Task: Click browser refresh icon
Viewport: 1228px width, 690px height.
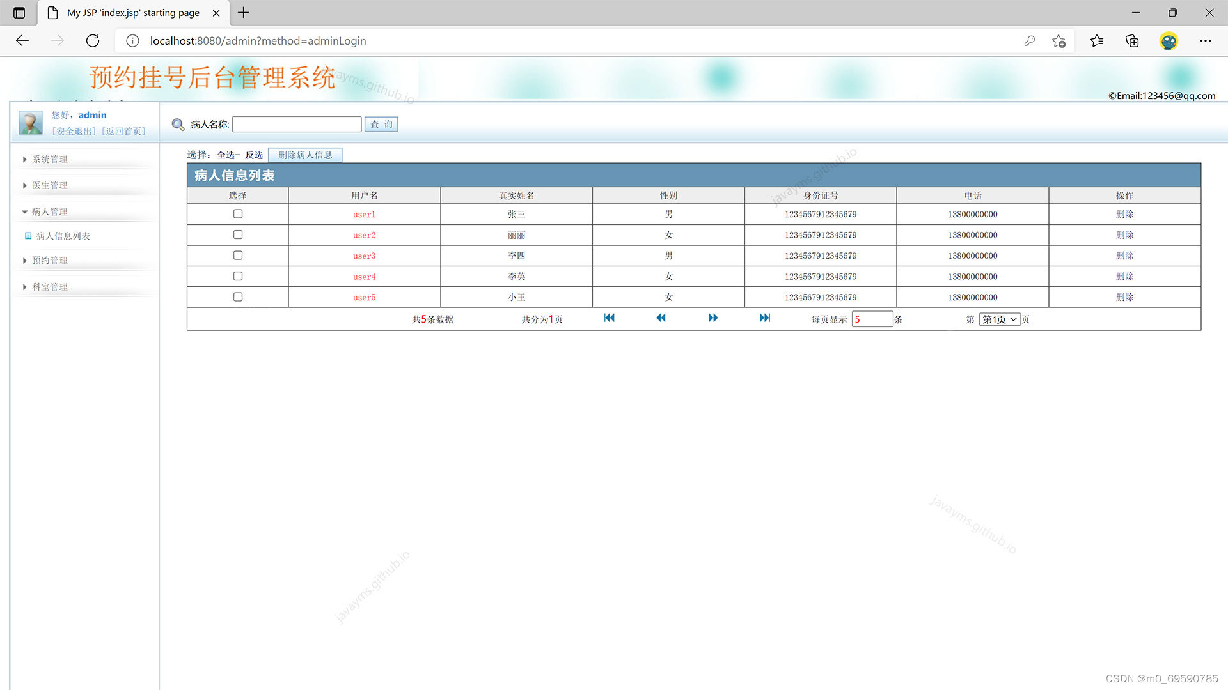Action: (x=93, y=41)
